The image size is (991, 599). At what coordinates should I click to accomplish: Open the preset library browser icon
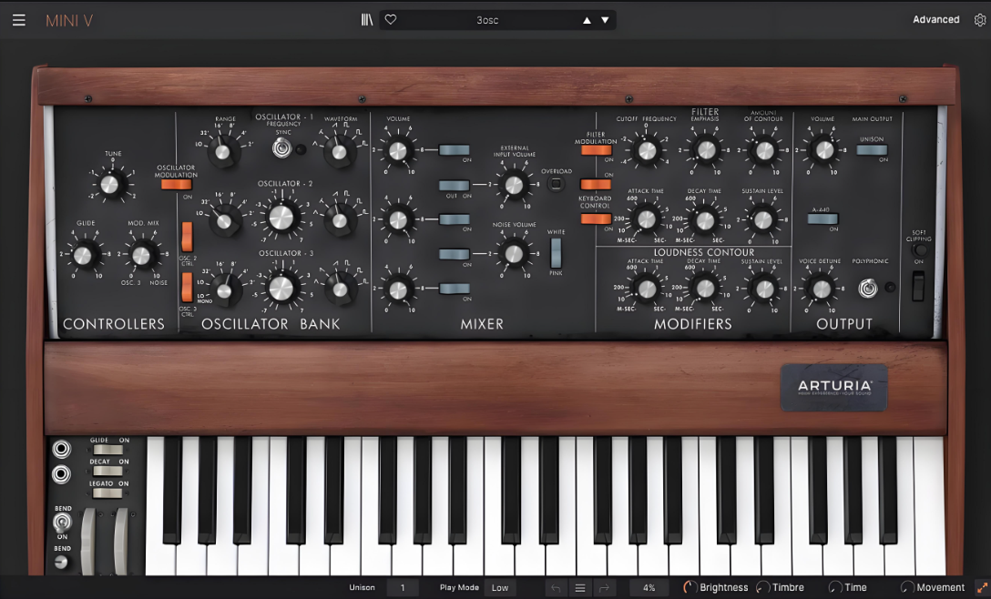tap(367, 20)
